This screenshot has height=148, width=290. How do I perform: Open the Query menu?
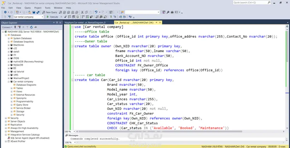click(x=28, y=8)
